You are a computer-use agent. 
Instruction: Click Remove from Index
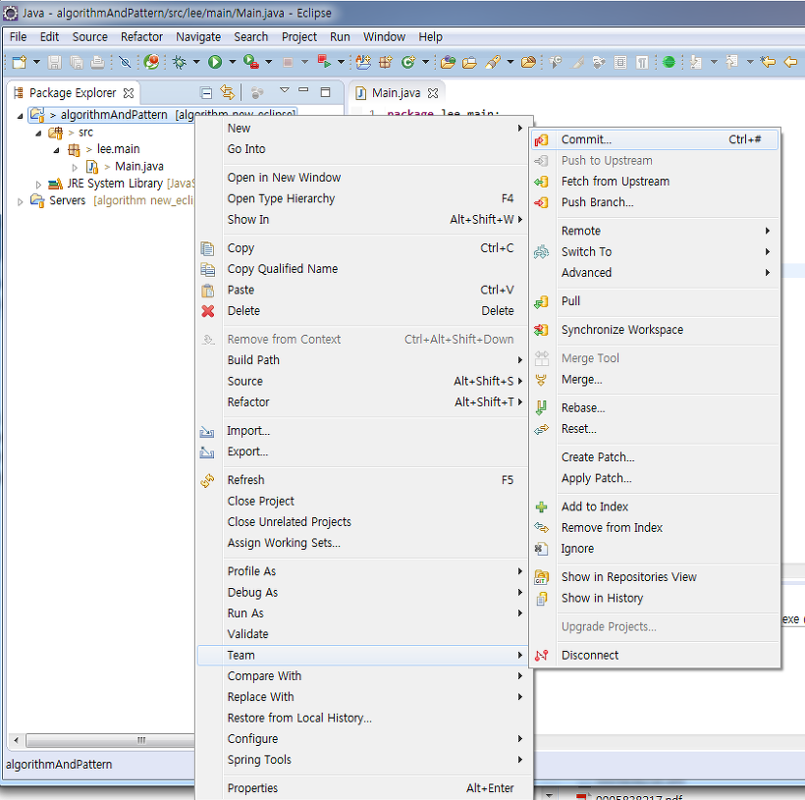tap(654, 528)
